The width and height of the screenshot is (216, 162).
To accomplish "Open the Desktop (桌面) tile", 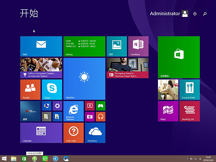I will (30, 111).
